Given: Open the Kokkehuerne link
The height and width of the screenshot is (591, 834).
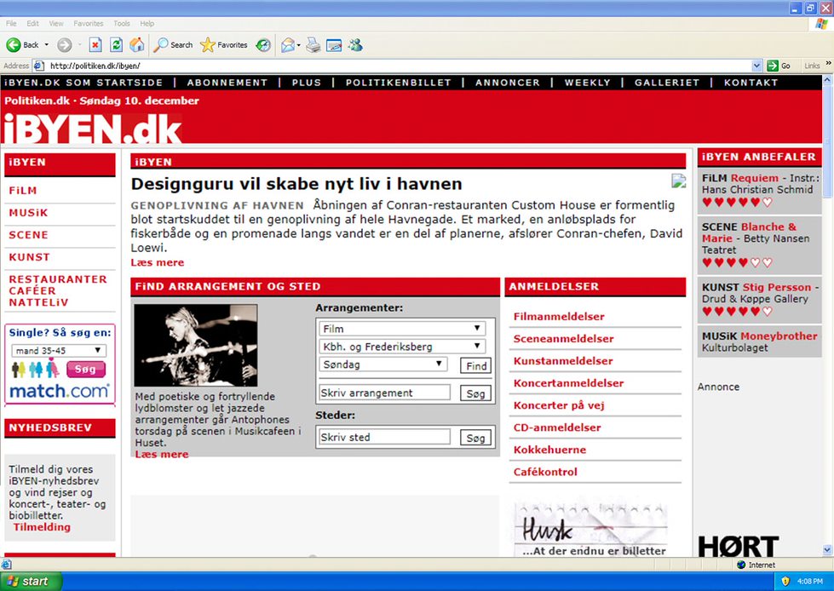Looking at the screenshot, I should tap(549, 450).
